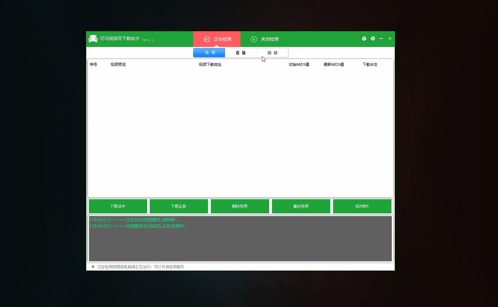The width and height of the screenshot is (498, 307).
Task: Download everything using 下载全部
Action: [179, 206]
